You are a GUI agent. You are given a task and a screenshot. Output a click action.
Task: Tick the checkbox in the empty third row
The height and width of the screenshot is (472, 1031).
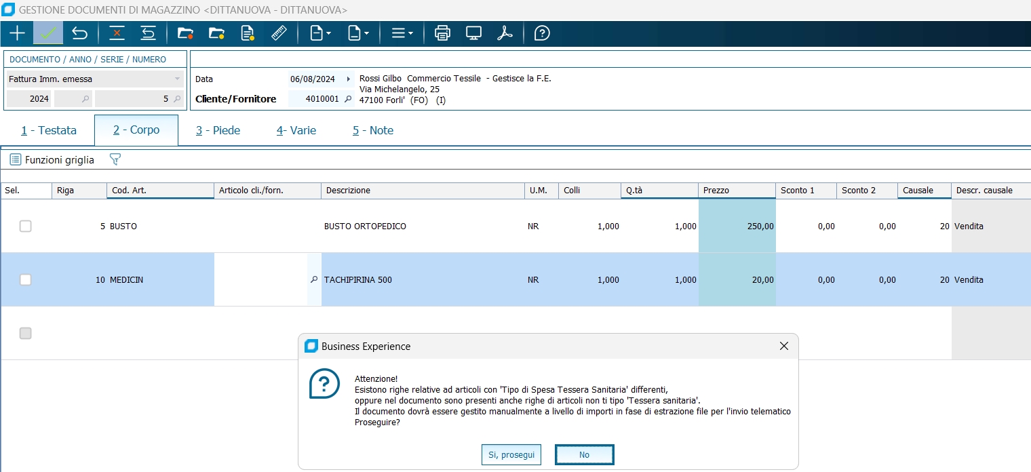click(25, 333)
